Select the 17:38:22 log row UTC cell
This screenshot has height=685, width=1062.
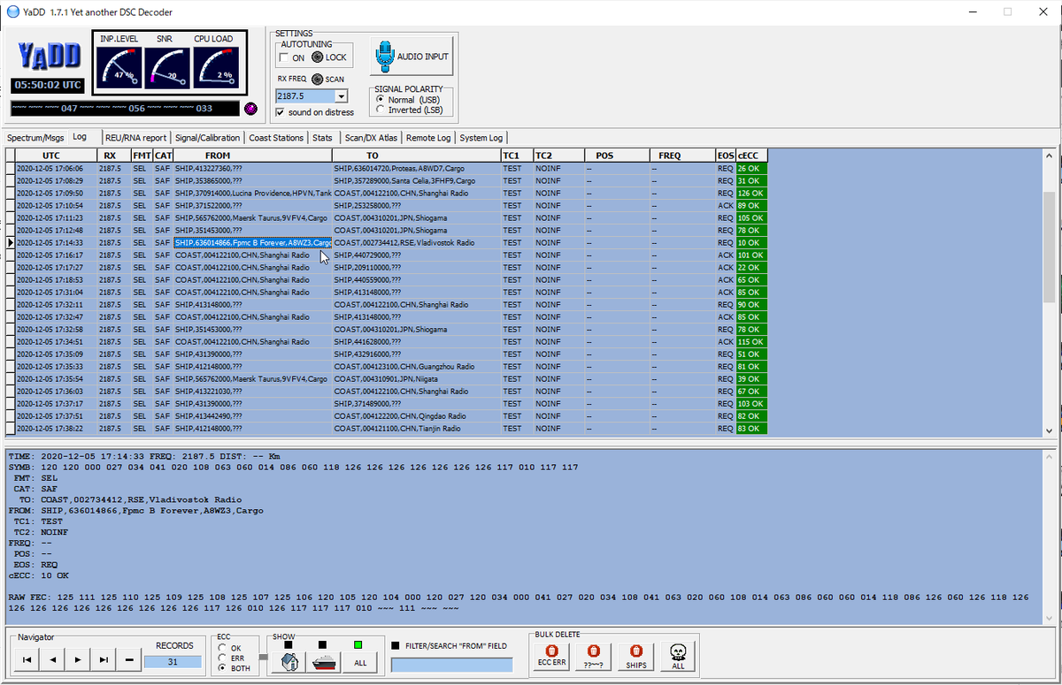[57, 428]
